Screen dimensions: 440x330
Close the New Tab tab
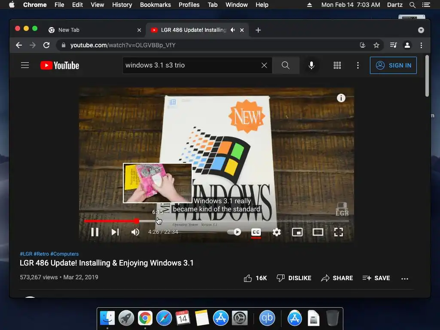click(139, 30)
